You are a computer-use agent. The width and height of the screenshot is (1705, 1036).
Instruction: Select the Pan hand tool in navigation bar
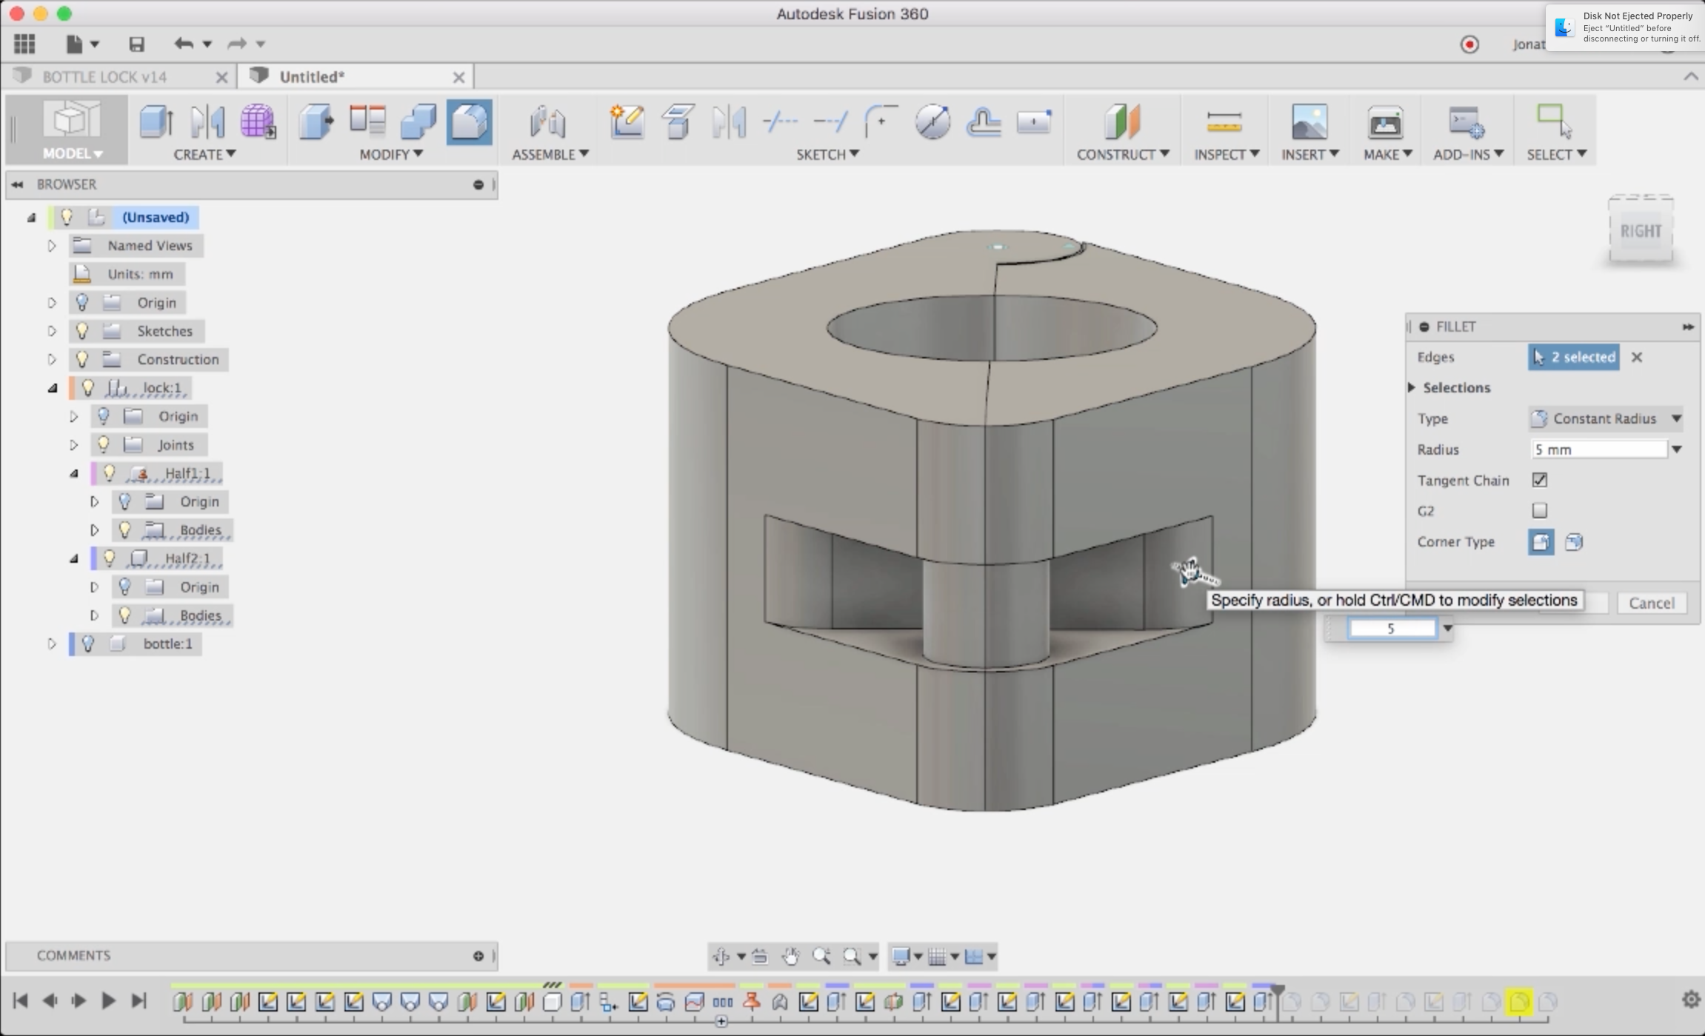click(x=790, y=957)
